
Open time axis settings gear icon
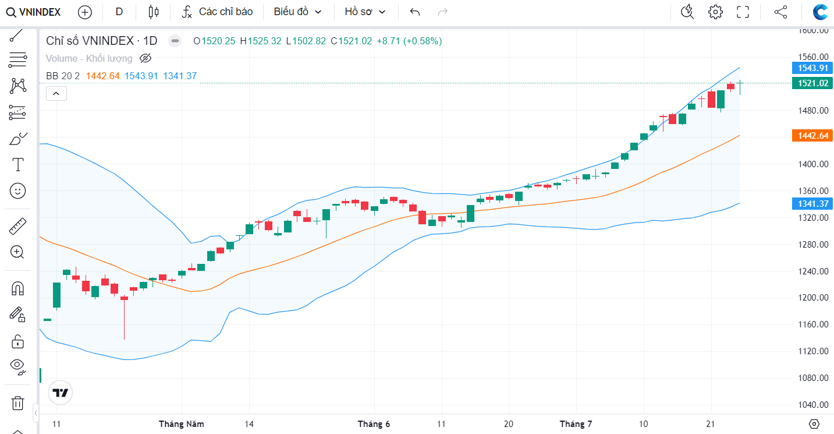point(814,424)
